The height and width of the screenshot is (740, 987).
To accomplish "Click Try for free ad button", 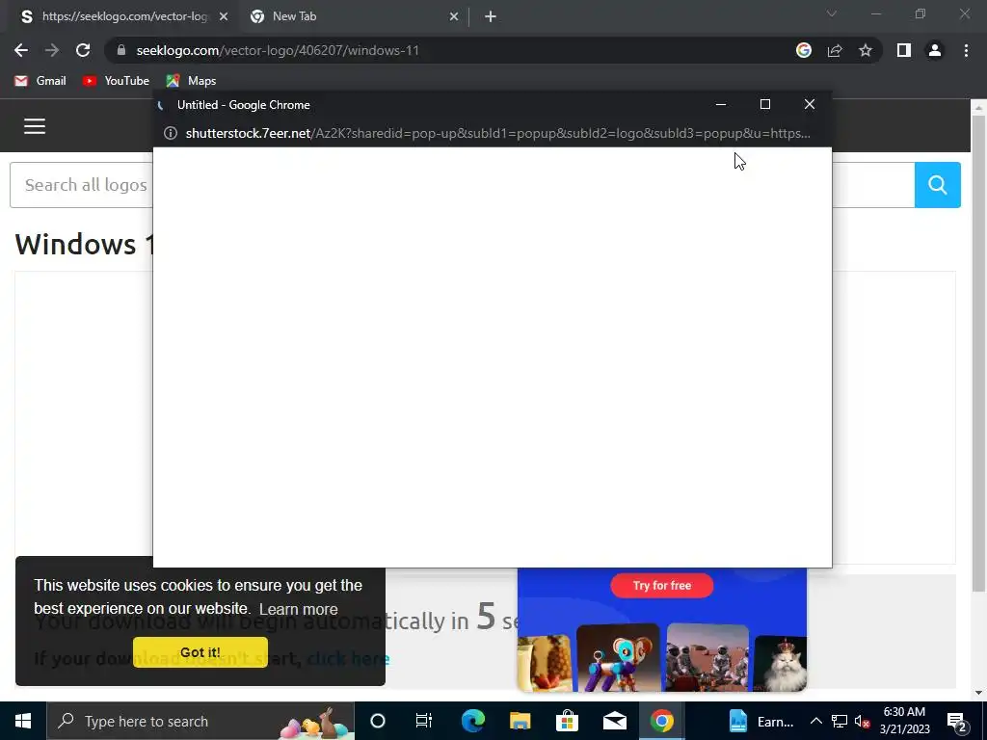I will tap(662, 585).
